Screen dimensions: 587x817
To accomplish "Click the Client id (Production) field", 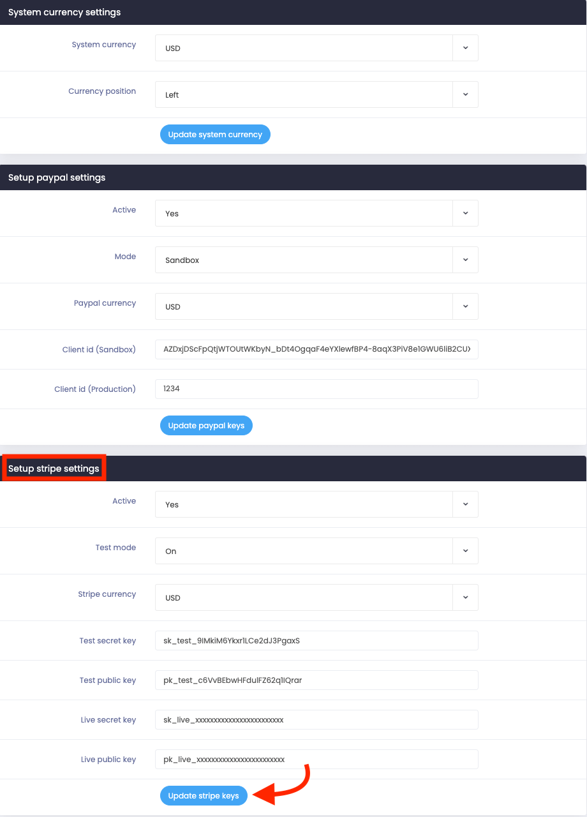I will (x=316, y=389).
